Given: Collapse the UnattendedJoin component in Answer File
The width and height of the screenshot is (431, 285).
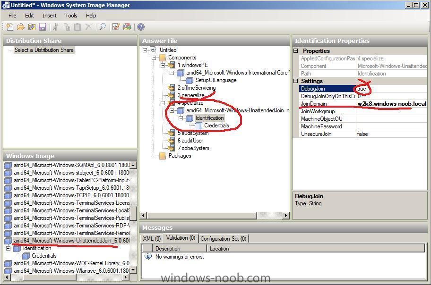Looking at the screenshot, I should click(172, 111).
